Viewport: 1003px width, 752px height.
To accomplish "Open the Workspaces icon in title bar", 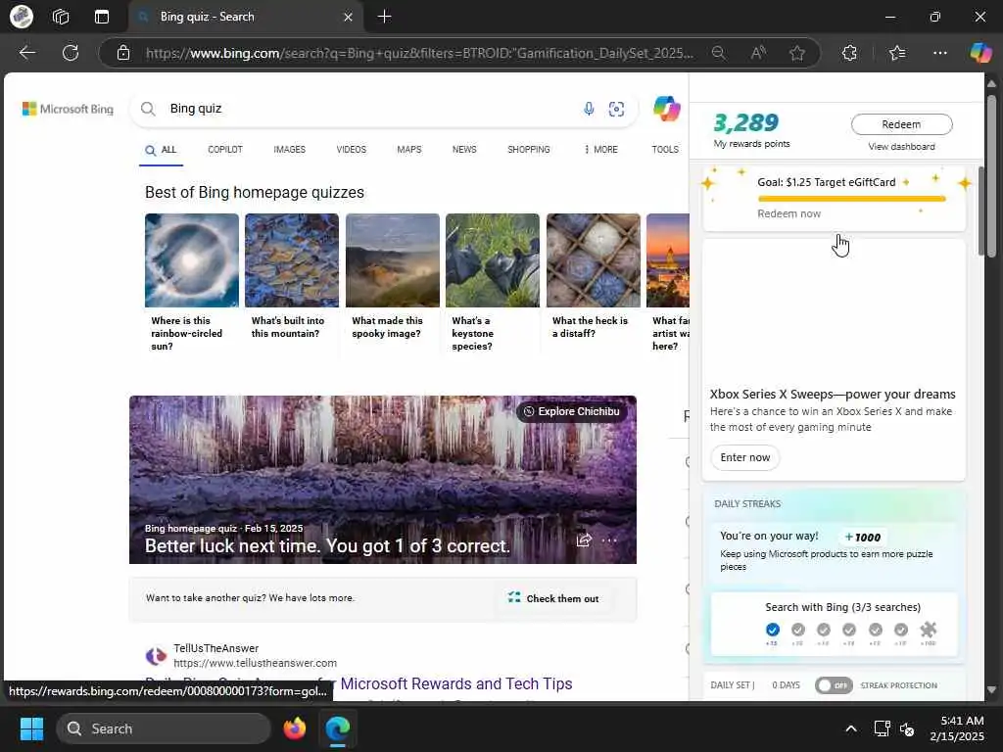I will [61, 17].
